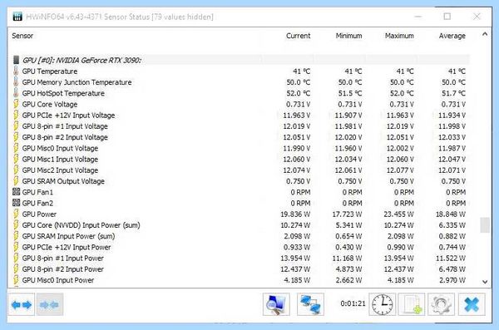Image resolution: width=499 pixels, height=330 pixels.
Task: Select GPU SRAM Output Voltage row label
Action: (x=63, y=181)
